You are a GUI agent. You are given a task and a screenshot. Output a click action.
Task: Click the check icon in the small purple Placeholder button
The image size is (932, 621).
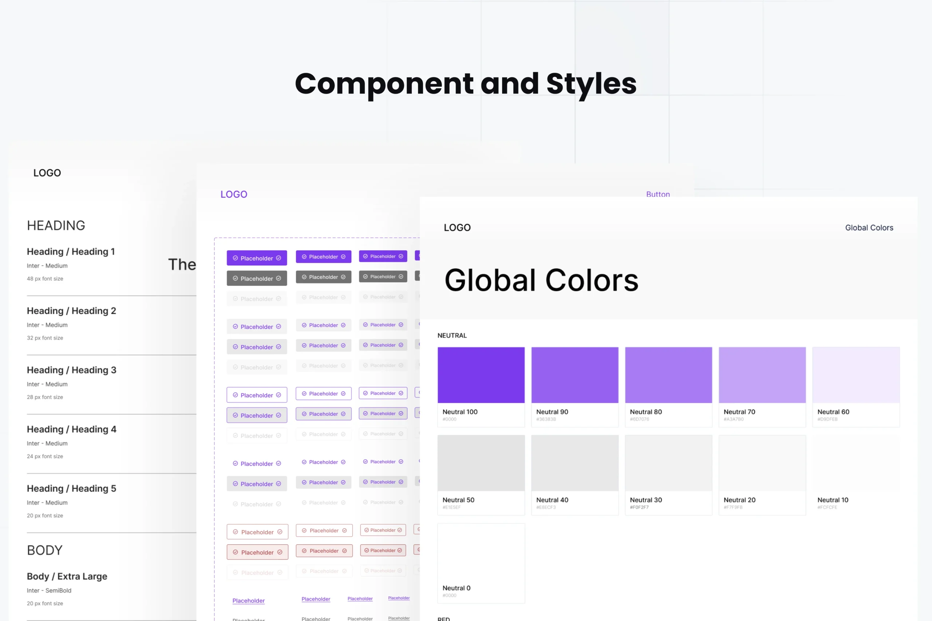click(x=366, y=256)
